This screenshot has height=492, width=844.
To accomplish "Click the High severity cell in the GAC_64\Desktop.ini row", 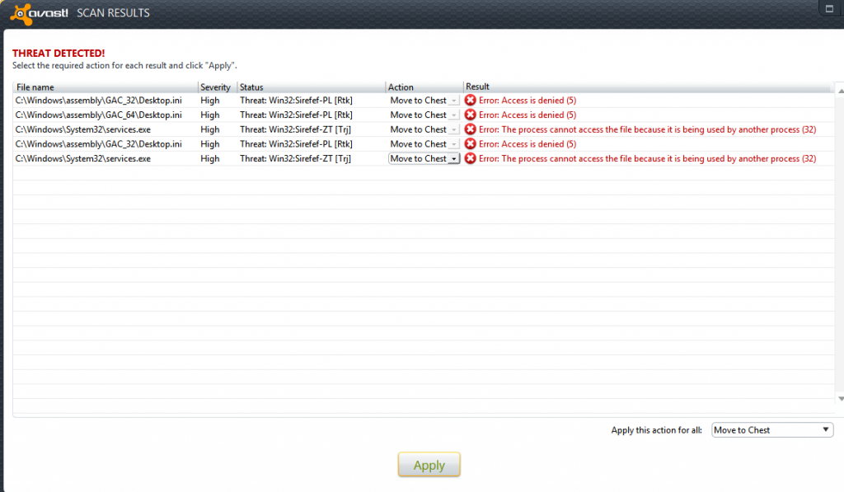I will 210,115.
